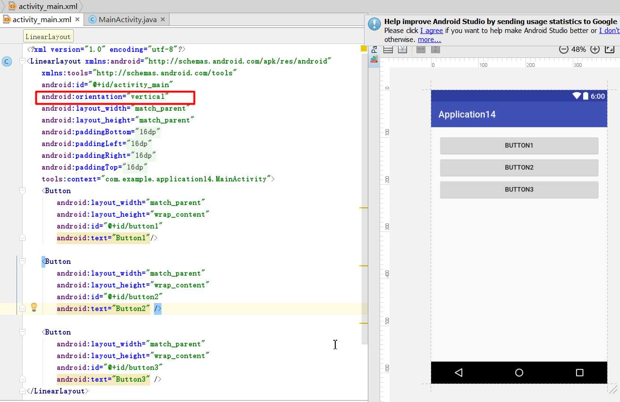Screen dimensions: 620x402
Task: Click the 48% zoom level label
Action: 578,49
